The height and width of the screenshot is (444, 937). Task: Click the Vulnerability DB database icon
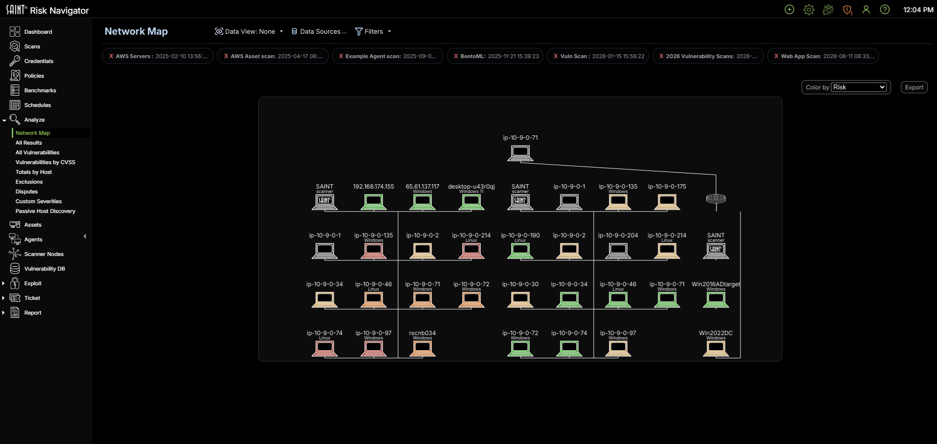15,269
